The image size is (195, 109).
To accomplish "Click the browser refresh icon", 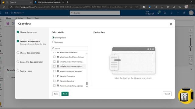I will (x=4, y=7).
